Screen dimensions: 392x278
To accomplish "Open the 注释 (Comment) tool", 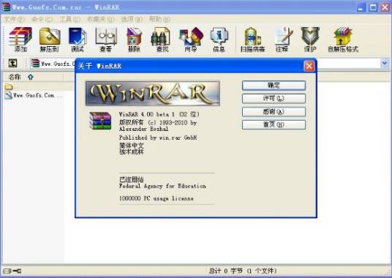I will (x=282, y=40).
